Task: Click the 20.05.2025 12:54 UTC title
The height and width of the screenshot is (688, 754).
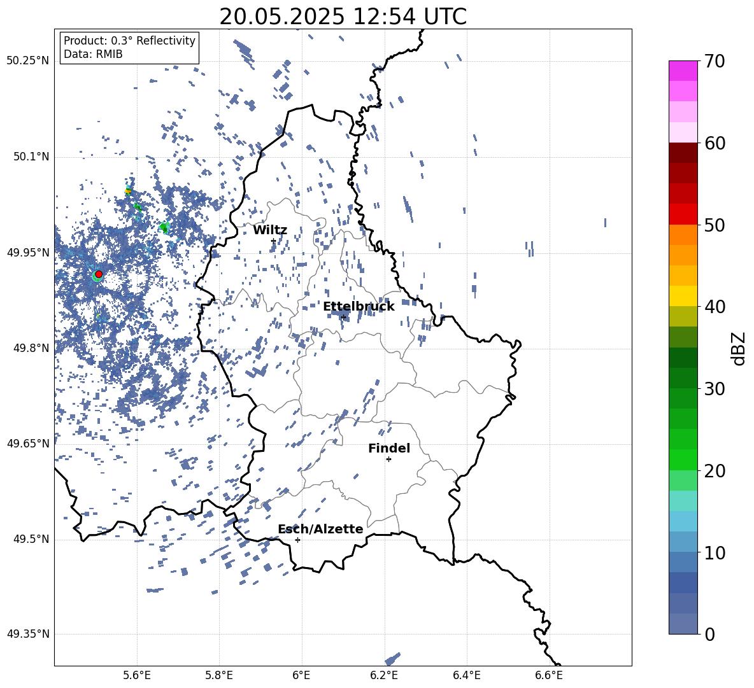Action: [x=343, y=17]
